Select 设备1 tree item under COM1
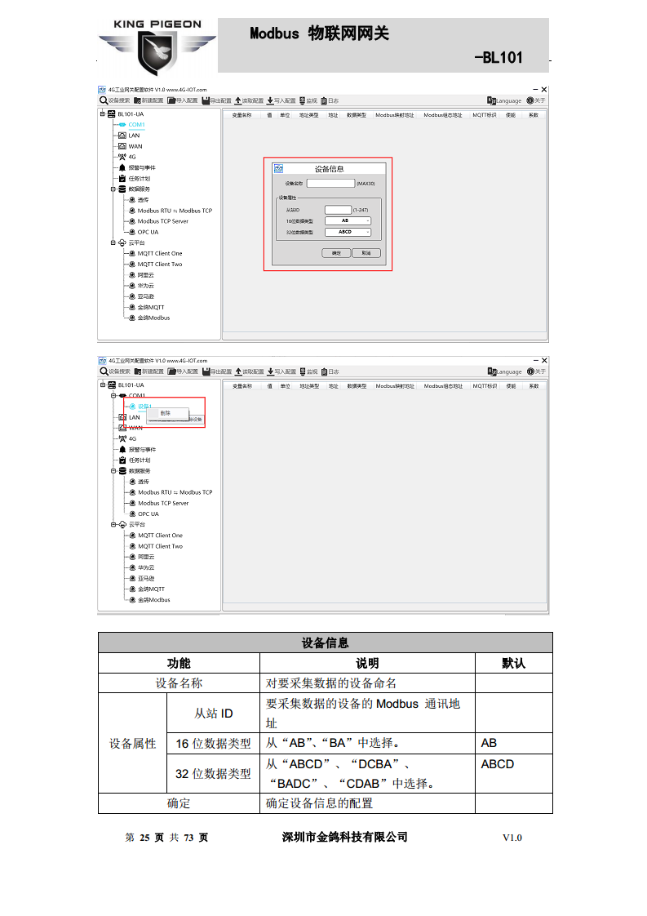 144,406
